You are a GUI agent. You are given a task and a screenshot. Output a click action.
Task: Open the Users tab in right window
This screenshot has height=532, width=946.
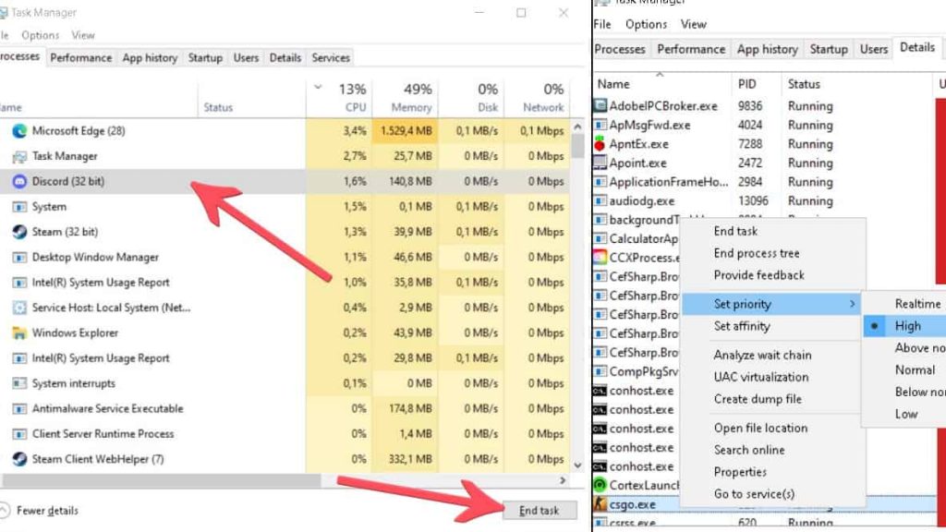coord(874,50)
